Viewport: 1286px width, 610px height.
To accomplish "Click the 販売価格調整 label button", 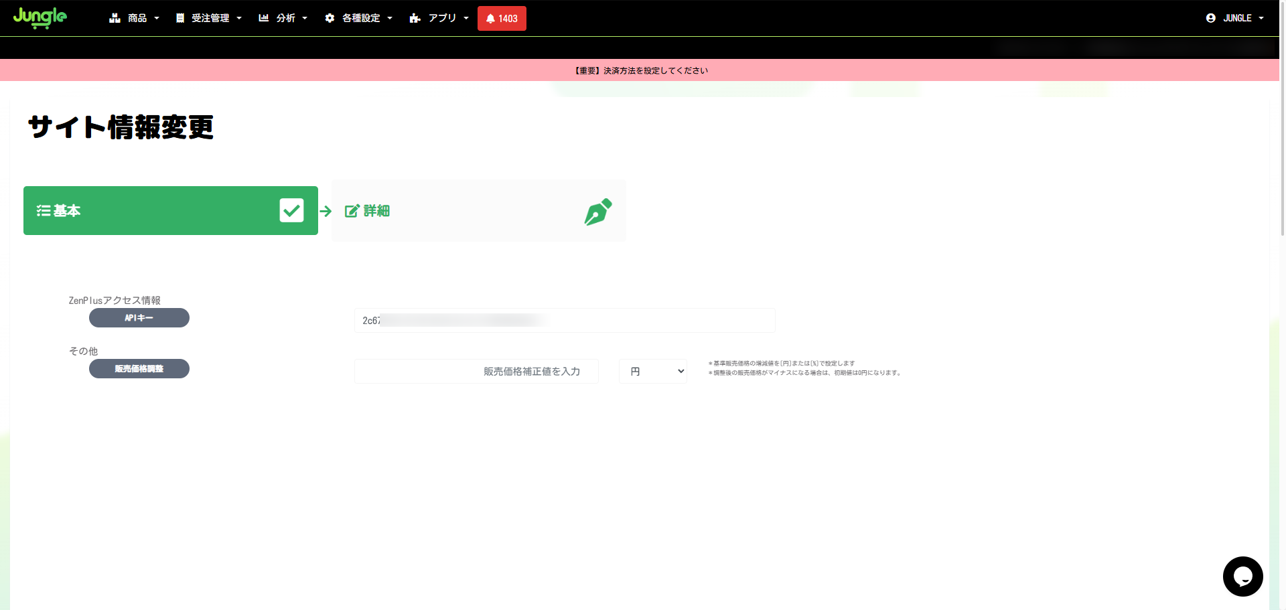I will point(139,369).
